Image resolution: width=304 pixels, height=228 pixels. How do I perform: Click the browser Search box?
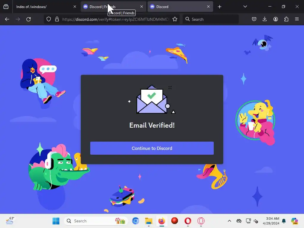tap(210, 19)
